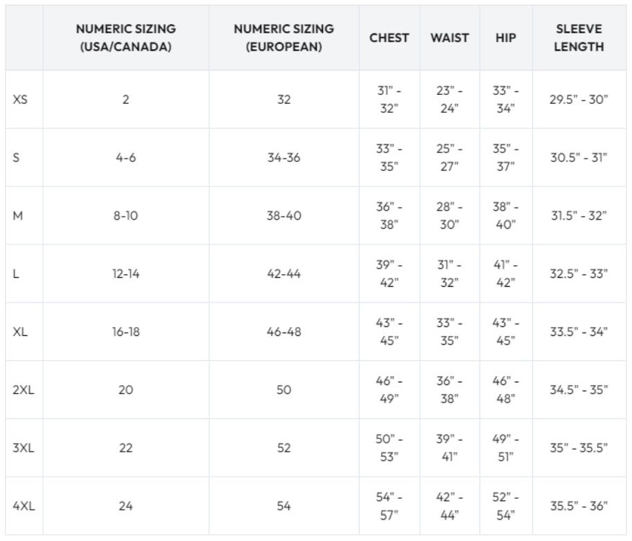Click the Numeric Sizing (USA/Canada) header

click(x=125, y=38)
